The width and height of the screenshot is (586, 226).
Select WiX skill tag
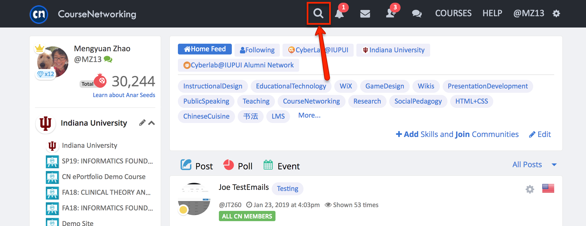(x=346, y=86)
